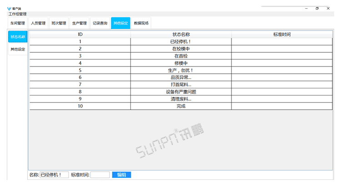Sort by the ID column header

(80, 35)
